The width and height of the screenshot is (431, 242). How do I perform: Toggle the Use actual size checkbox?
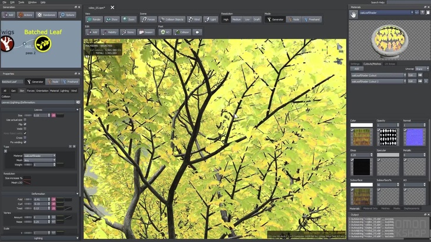(25, 120)
